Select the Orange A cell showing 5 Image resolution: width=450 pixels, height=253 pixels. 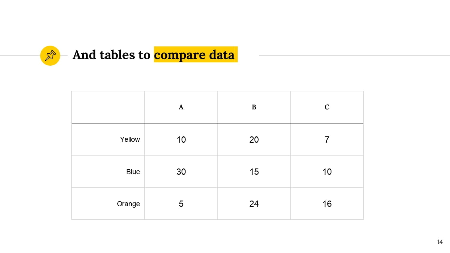tap(181, 204)
